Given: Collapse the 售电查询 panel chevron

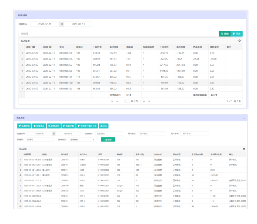Looking at the screenshot, I should [x=244, y=118].
